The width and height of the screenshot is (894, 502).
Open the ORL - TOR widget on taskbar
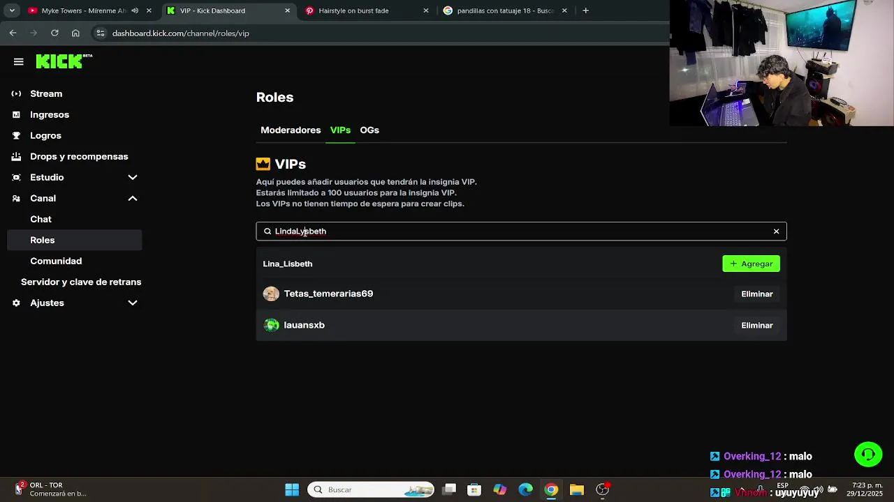(49, 489)
